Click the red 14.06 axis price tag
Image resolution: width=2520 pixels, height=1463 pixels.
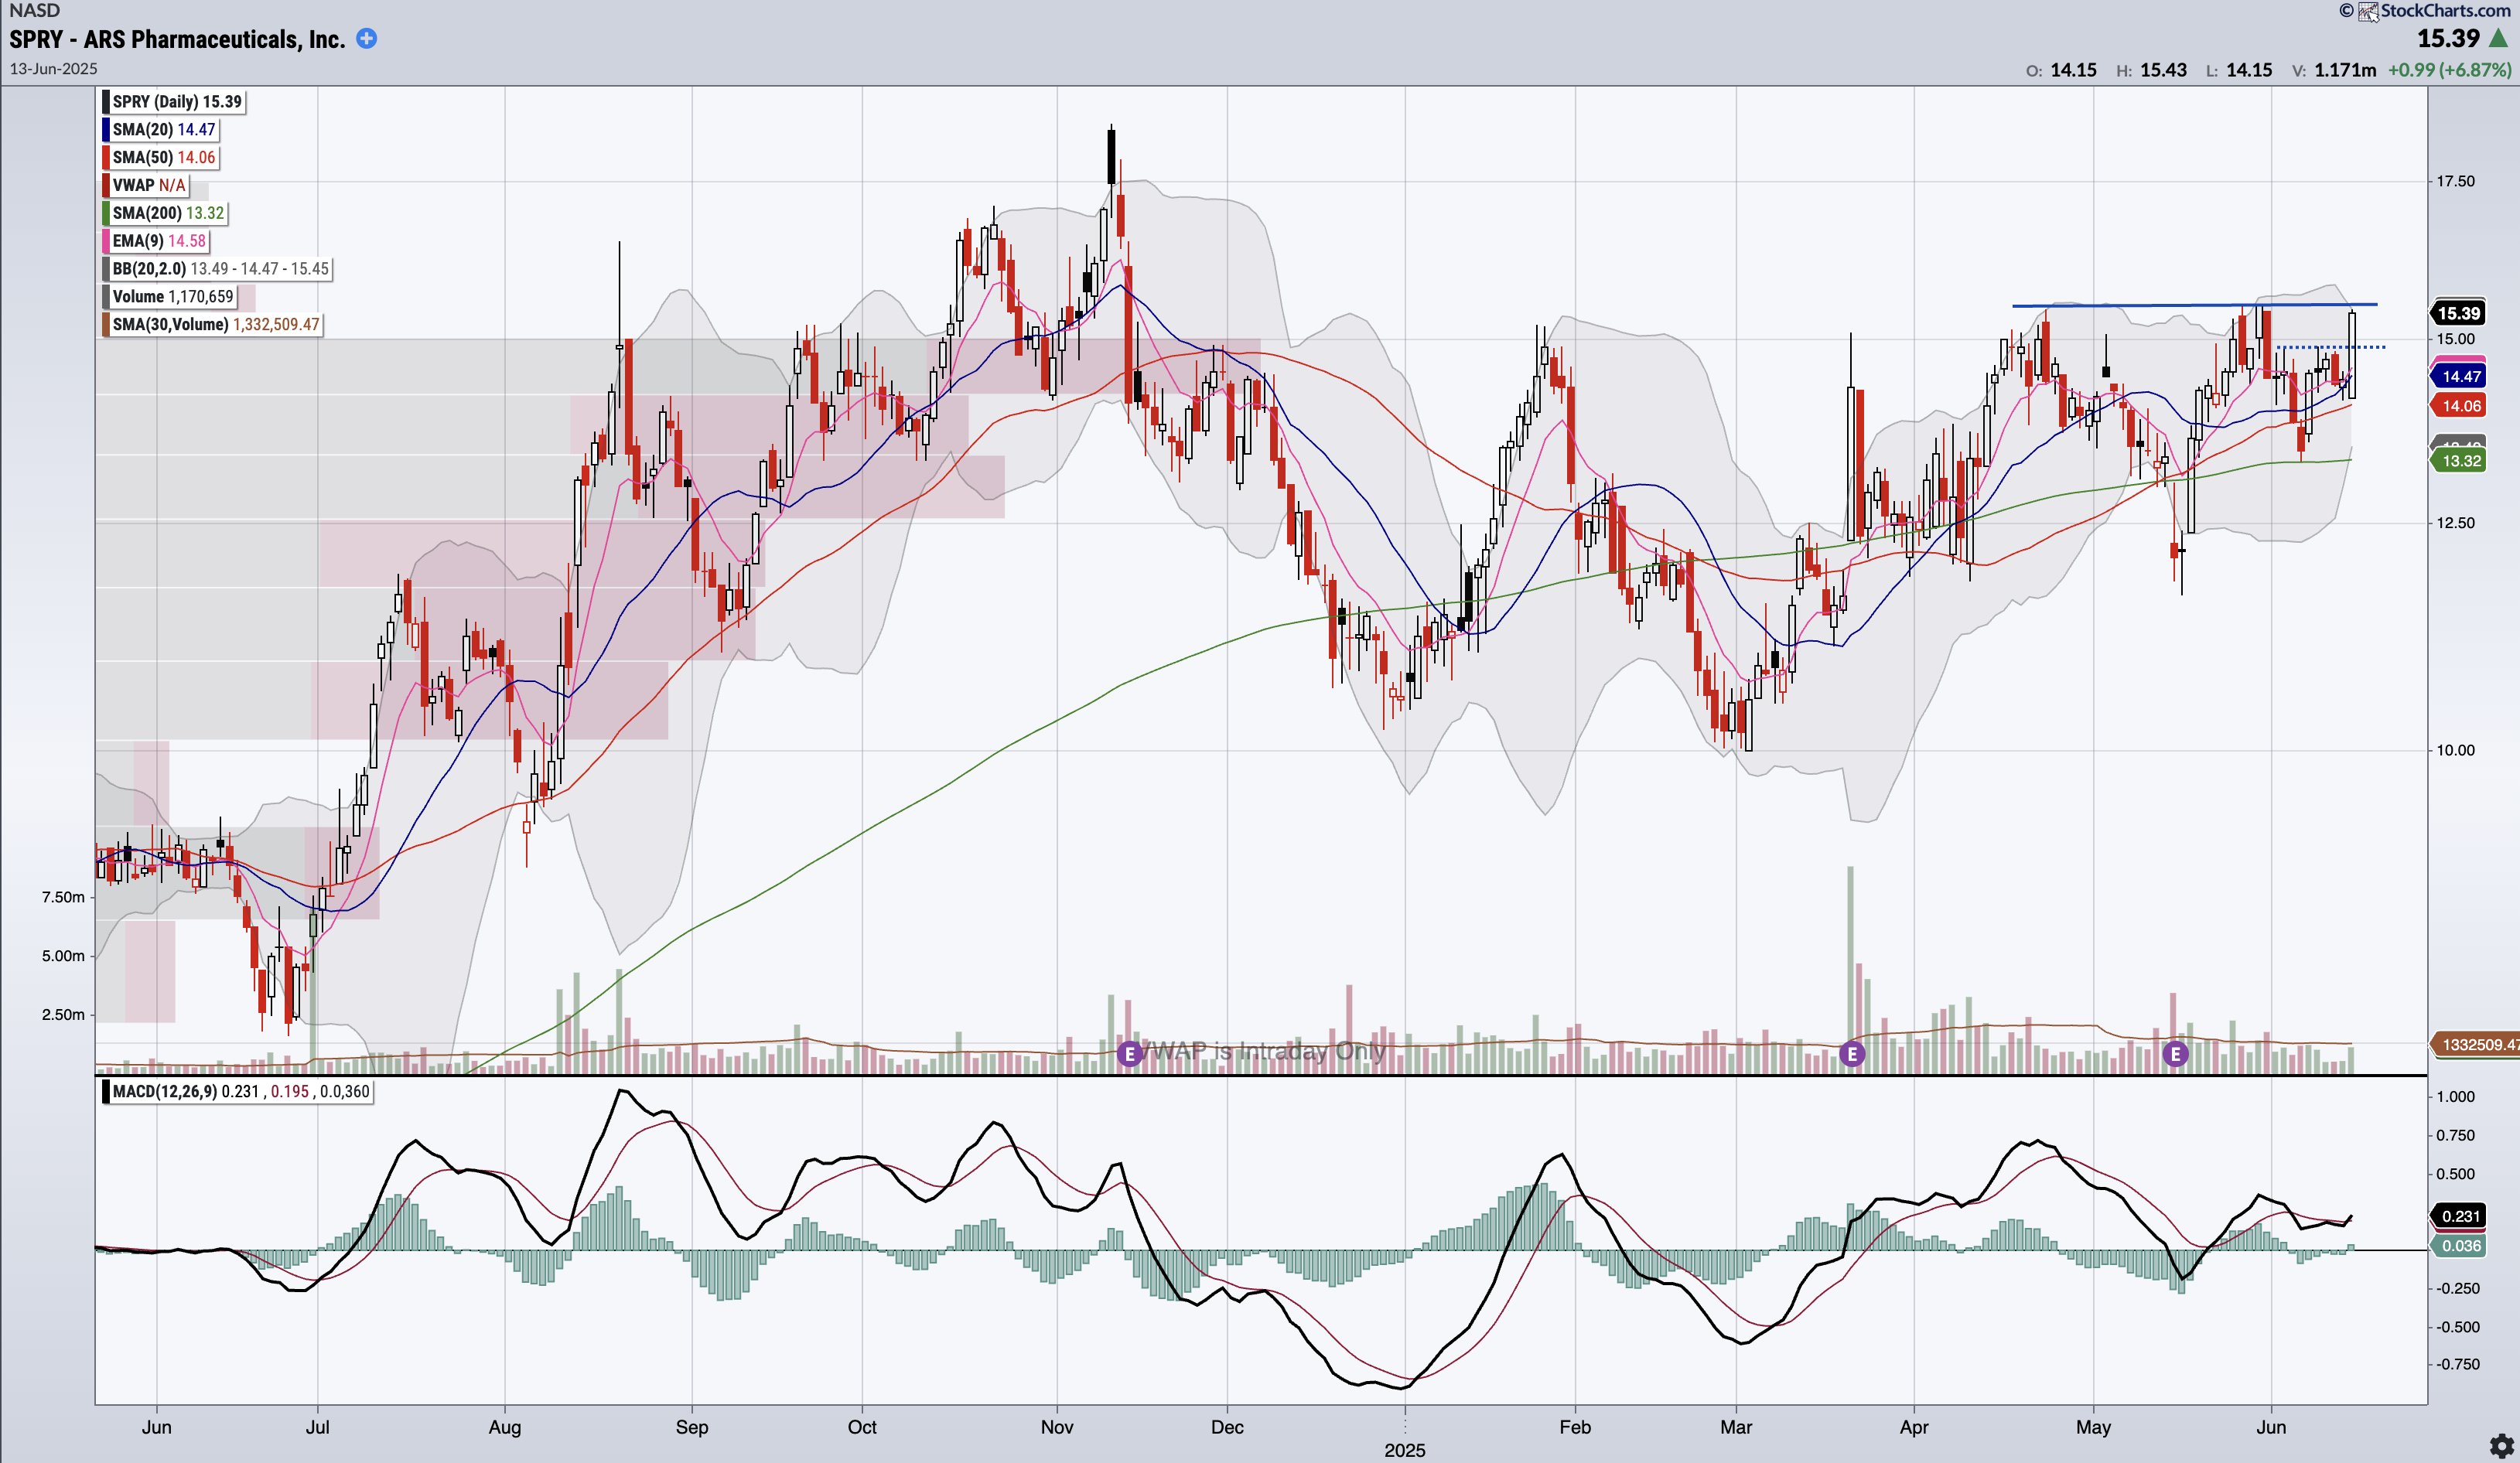(x=2458, y=406)
